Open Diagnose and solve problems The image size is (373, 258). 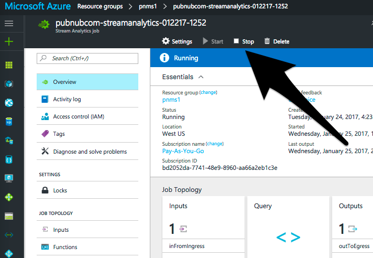(87, 152)
